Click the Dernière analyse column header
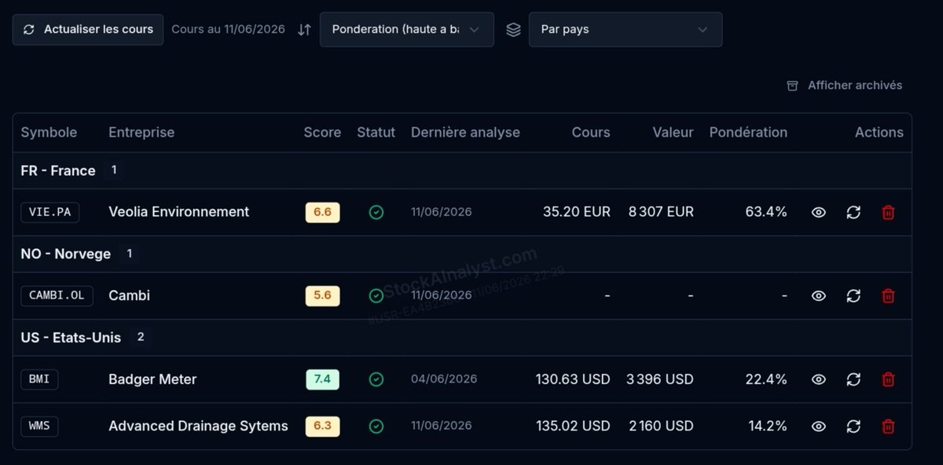This screenshot has width=943, height=465. tap(465, 132)
